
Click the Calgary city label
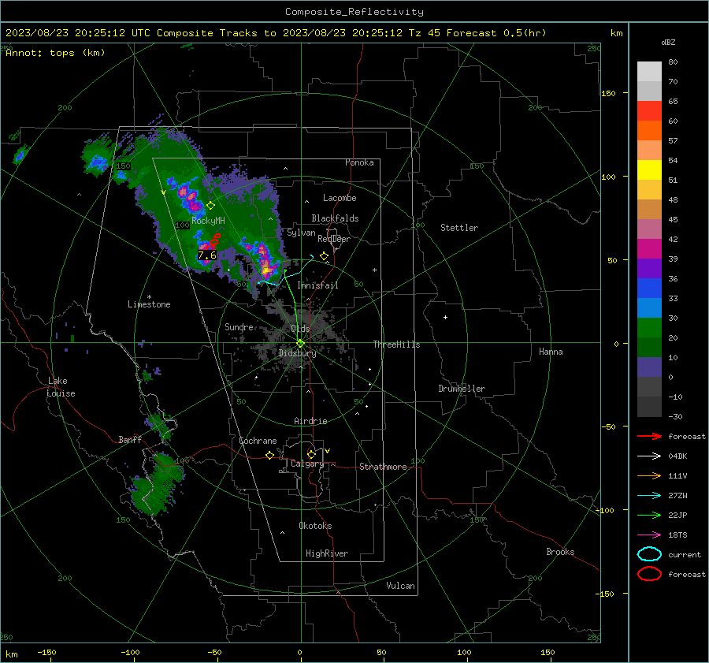tap(307, 464)
